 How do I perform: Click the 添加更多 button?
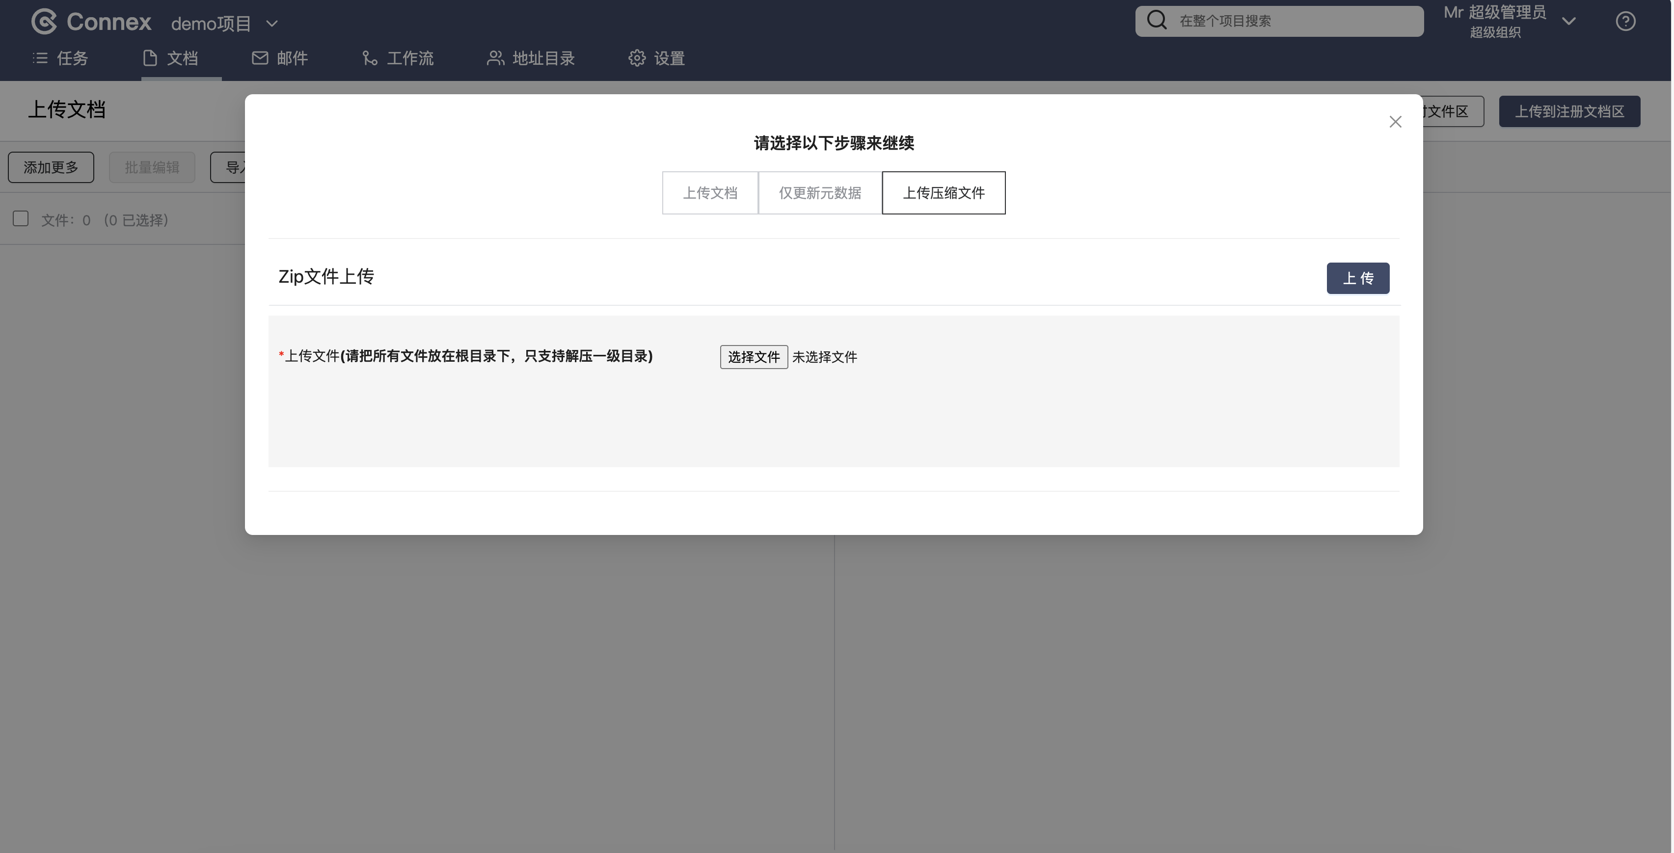pos(51,168)
